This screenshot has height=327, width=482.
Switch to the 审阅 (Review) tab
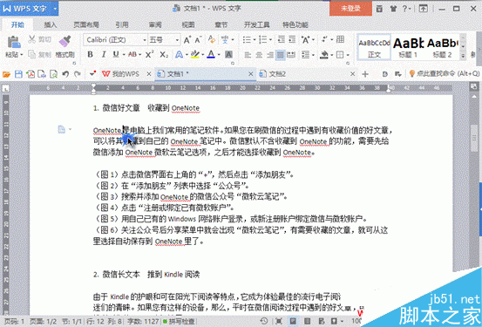(155, 24)
